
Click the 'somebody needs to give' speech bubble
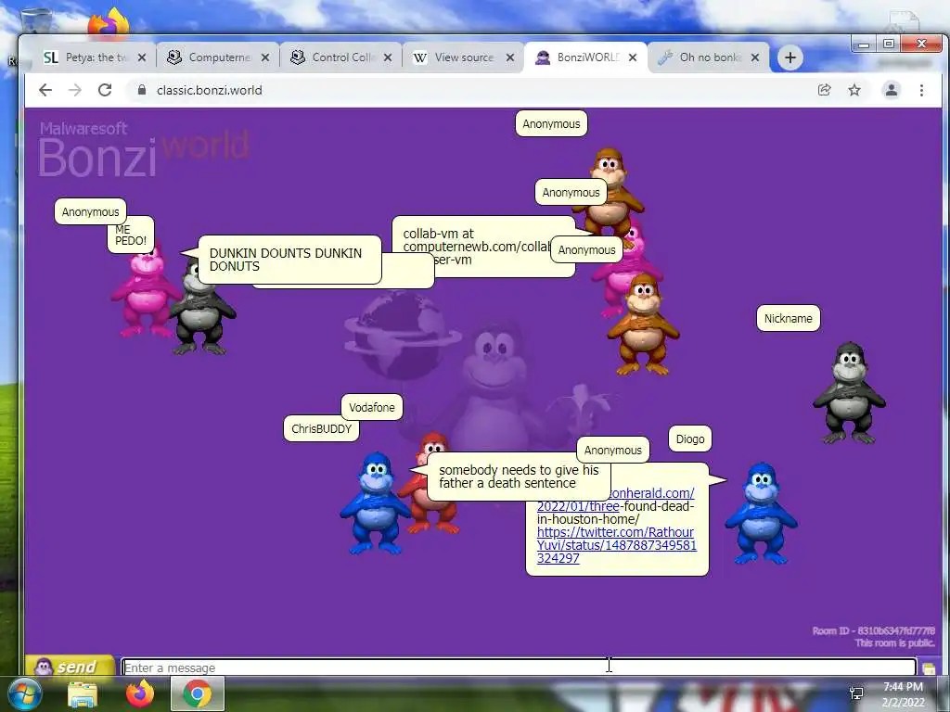tap(519, 477)
